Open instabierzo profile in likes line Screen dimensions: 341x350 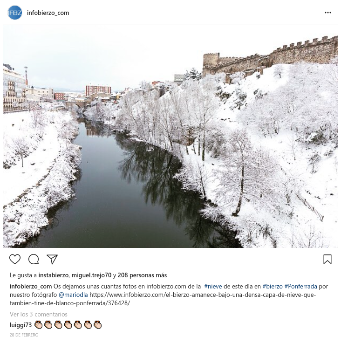pos(53,275)
